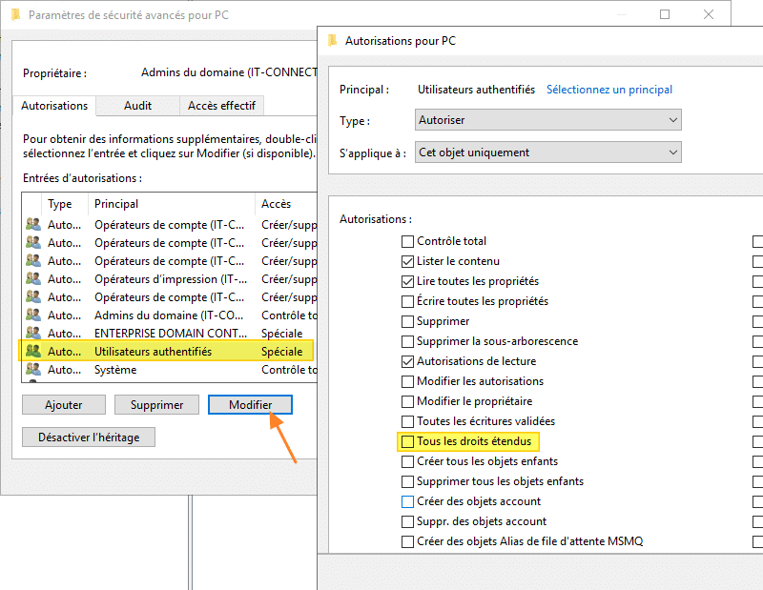Click the Opérateurs d'impression entry icon
The height and width of the screenshot is (590, 763).
click(33, 279)
